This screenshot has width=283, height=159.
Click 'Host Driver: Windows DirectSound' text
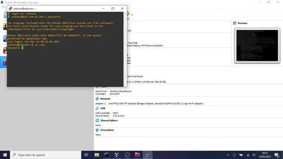[113, 91]
